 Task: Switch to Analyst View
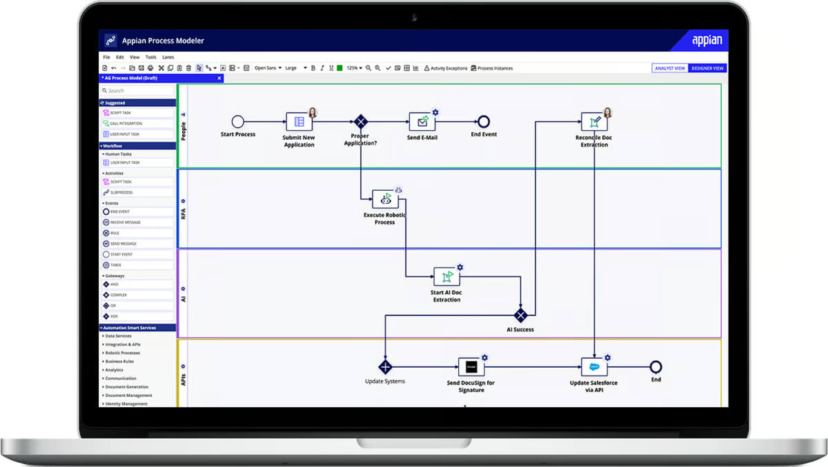click(x=670, y=68)
